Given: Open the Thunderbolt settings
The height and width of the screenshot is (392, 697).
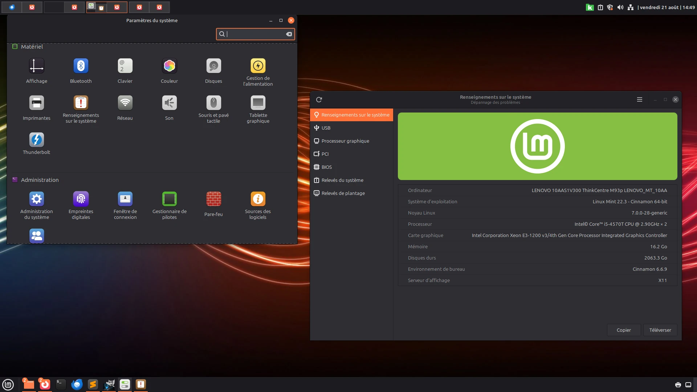Looking at the screenshot, I should pos(36,143).
